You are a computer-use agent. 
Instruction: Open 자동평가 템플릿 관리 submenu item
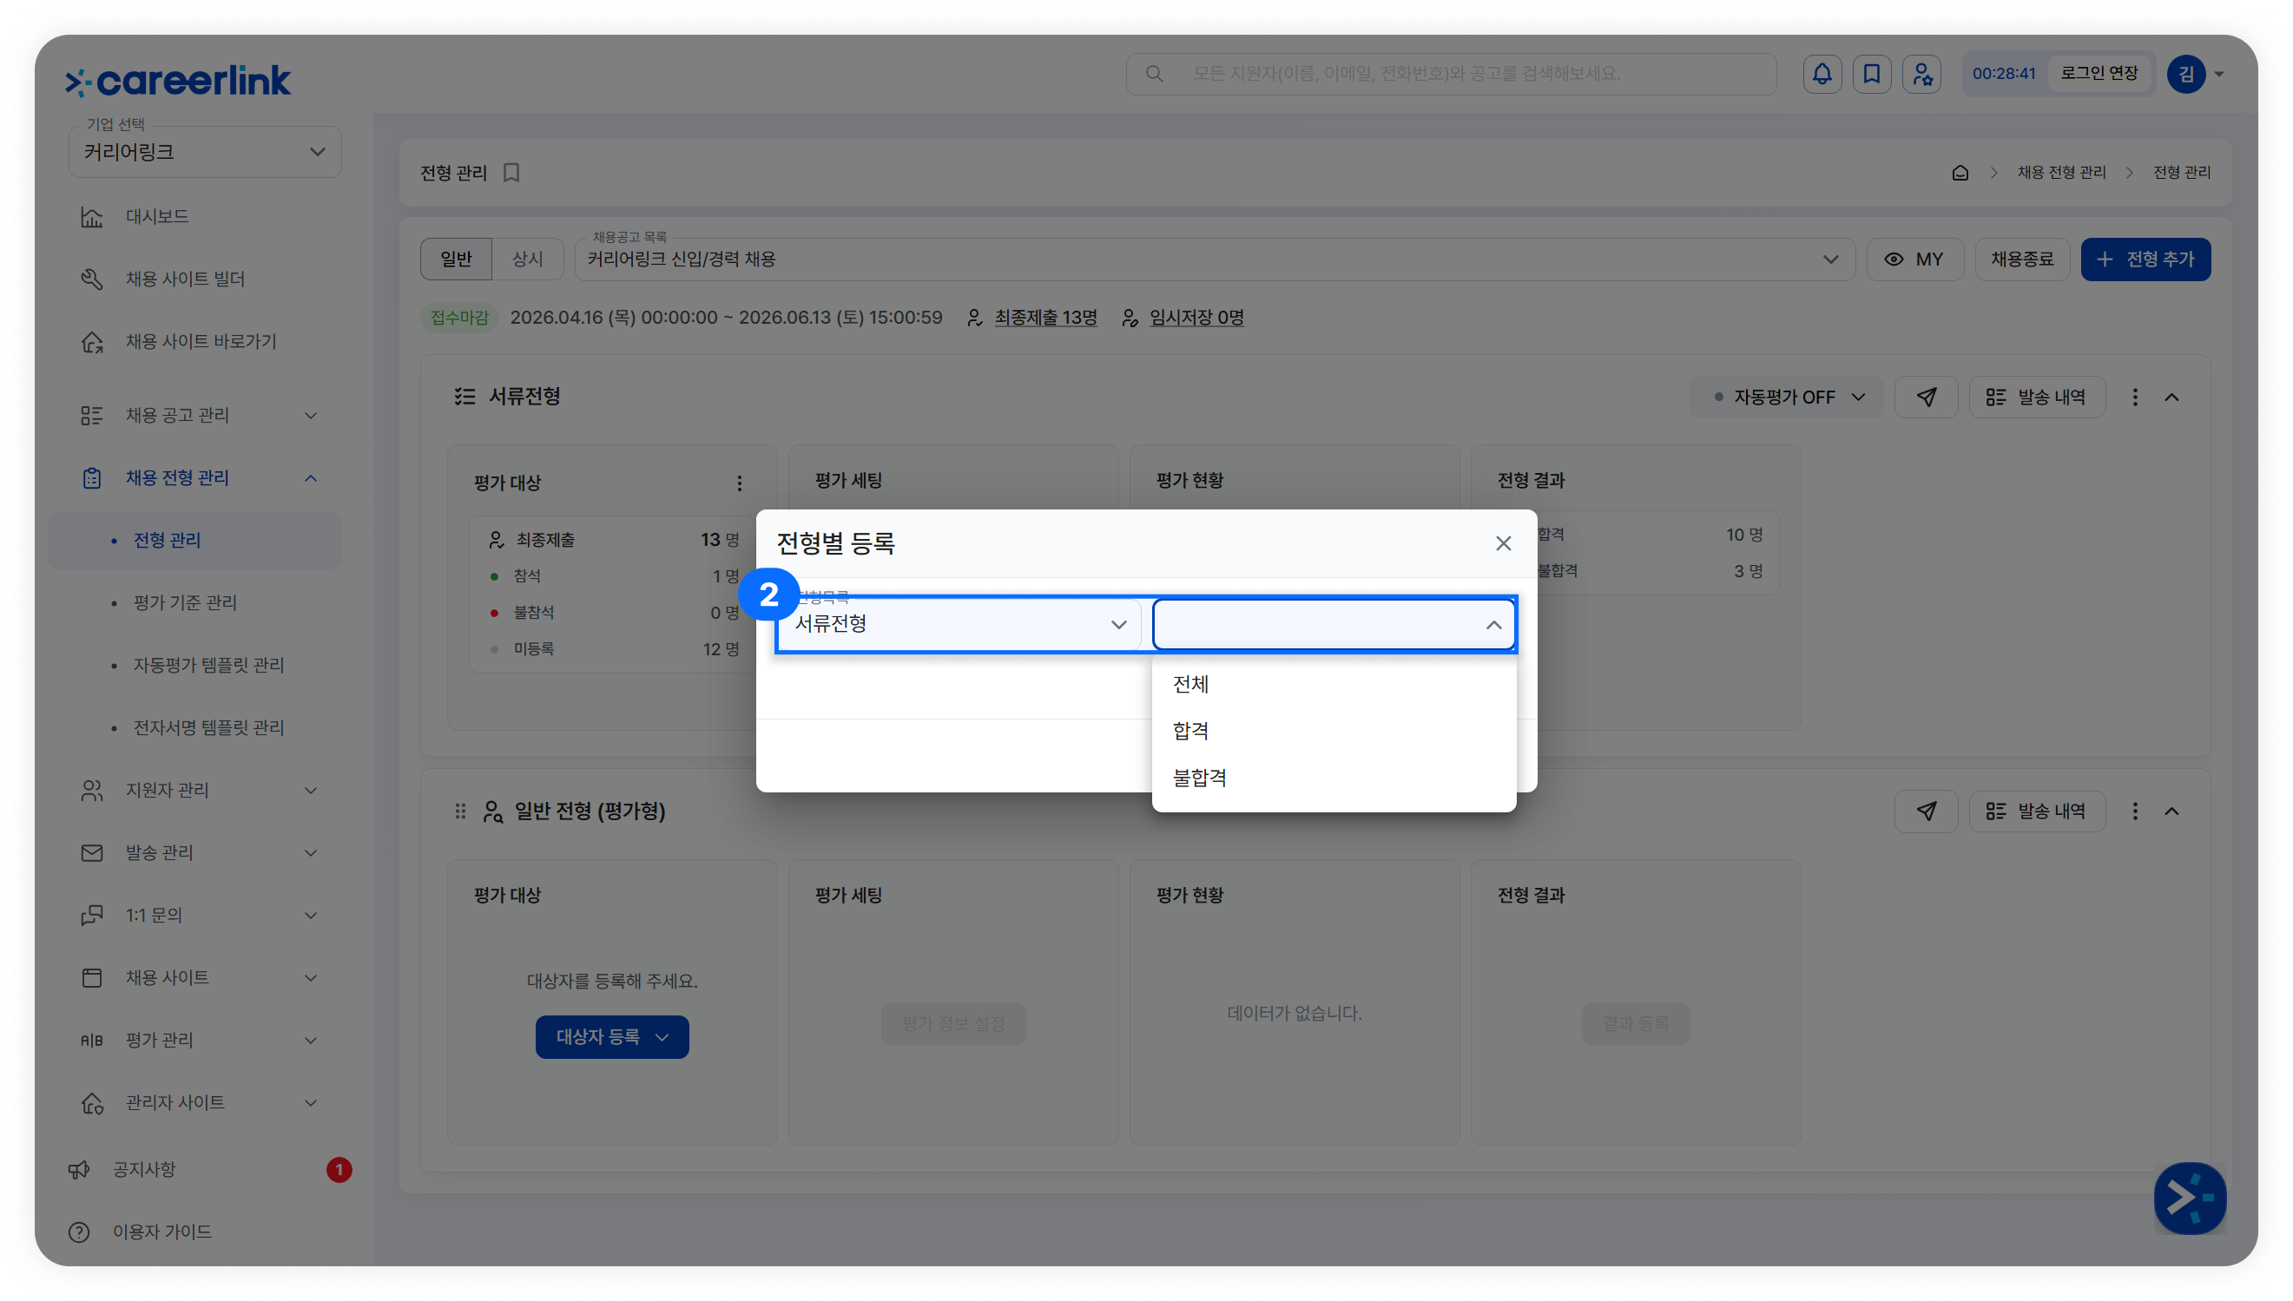tap(208, 665)
